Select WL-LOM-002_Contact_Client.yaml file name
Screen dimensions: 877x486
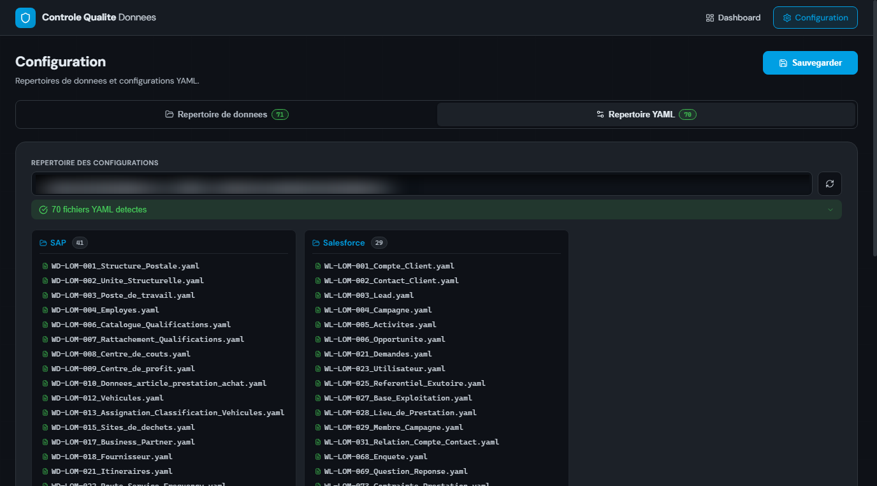(x=391, y=281)
